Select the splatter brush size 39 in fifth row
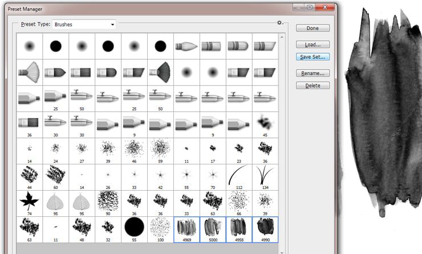This screenshot has height=254, width=422. click(x=108, y=151)
